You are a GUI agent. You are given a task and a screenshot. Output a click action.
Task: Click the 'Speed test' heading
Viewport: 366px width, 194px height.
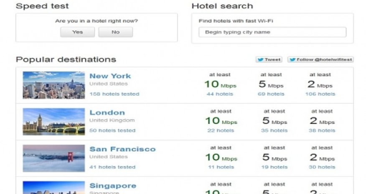[x=42, y=6]
